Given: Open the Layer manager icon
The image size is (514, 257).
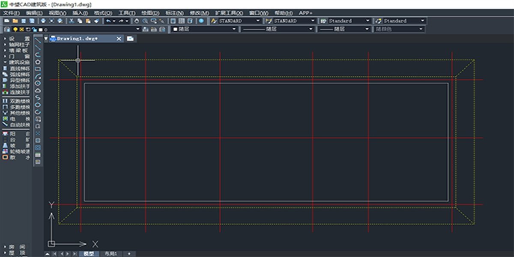Looking at the screenshot, I should (7, 29).
